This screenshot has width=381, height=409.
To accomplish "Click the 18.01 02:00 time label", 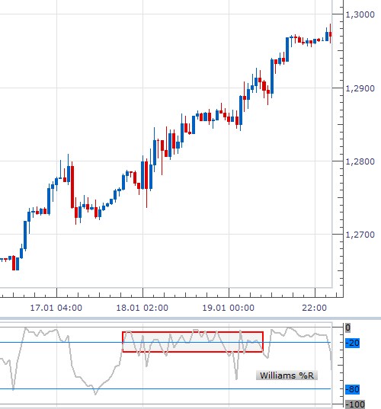I will pyautogui.click(x=142, y=308).
